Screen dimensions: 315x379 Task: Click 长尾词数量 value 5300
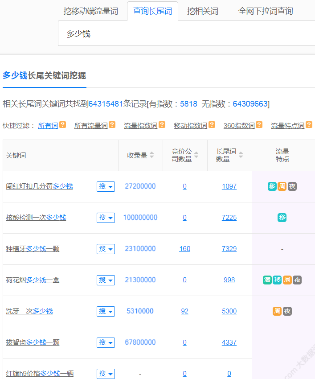coord(229,311)
